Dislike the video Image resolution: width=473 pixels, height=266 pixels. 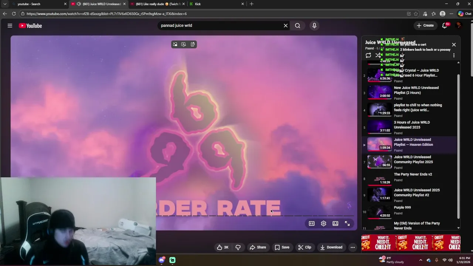[x=238, y=247]
